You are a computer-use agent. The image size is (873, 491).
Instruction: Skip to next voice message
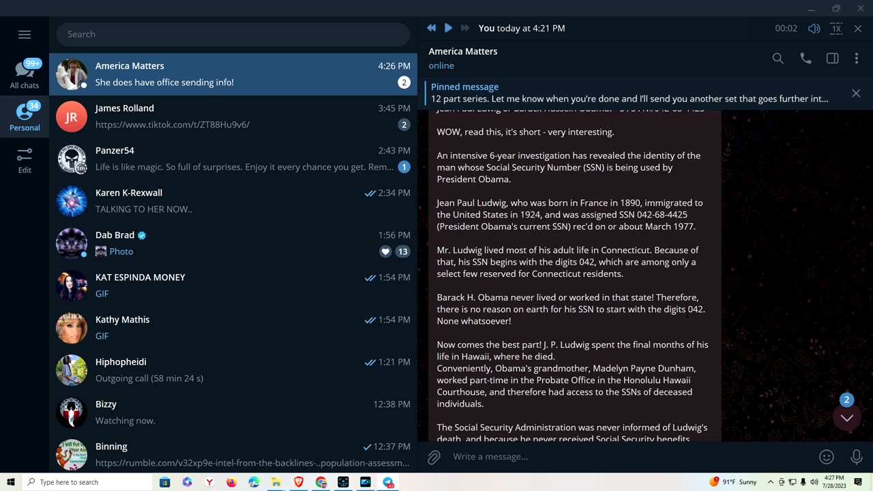[x=465, y=28]
